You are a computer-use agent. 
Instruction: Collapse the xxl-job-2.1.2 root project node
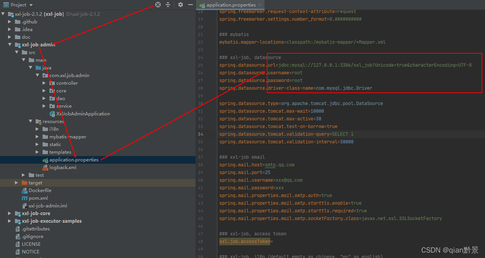3,14
